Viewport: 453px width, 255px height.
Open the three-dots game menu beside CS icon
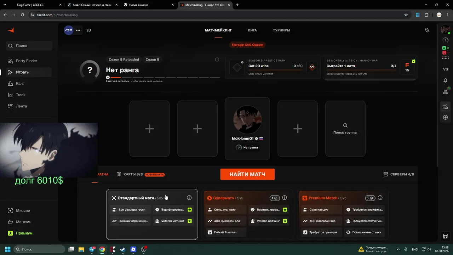(78, 30)
